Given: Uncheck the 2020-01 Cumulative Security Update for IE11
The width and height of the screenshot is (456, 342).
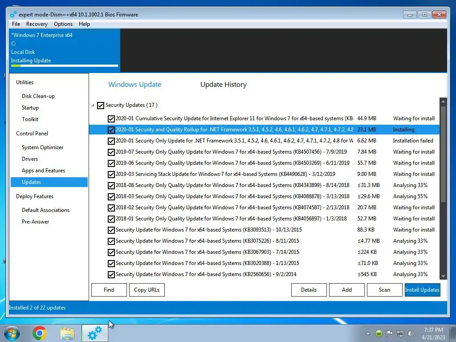Looking at the screenshot, I should (111, 118).
